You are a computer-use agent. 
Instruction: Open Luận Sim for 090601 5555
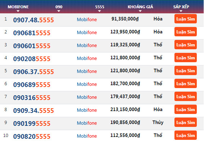186,45
